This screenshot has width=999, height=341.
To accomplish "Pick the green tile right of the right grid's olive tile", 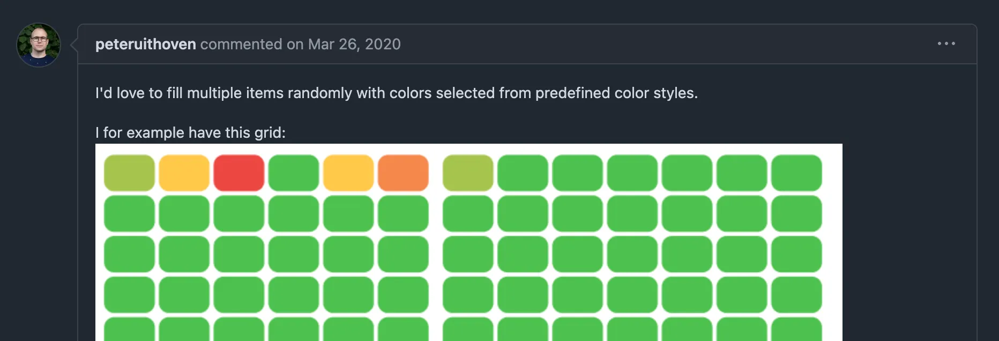I will [523, 173].
